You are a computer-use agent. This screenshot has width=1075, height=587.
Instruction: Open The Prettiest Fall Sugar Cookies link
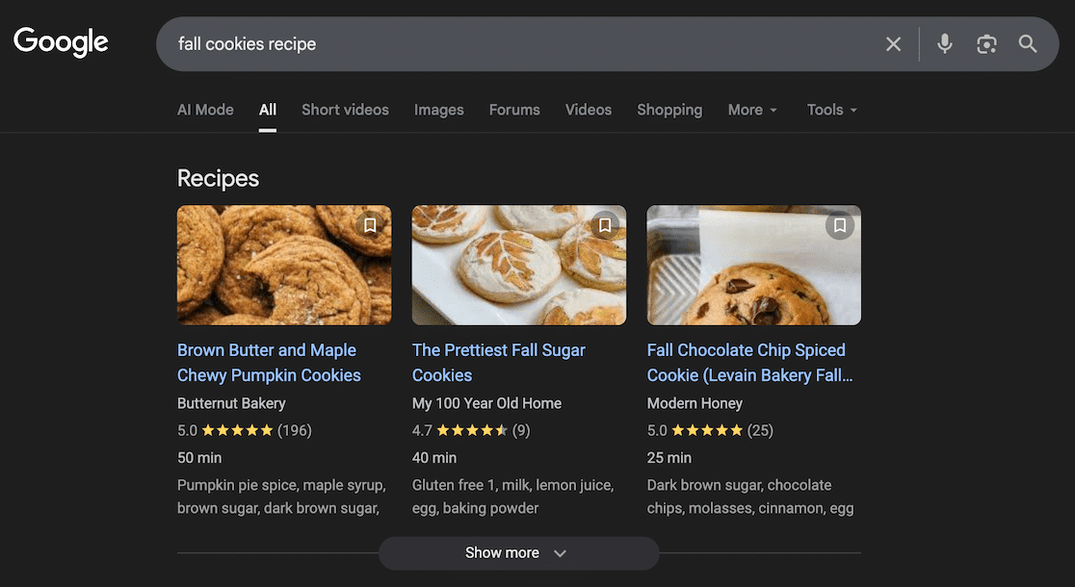point(498,363)
